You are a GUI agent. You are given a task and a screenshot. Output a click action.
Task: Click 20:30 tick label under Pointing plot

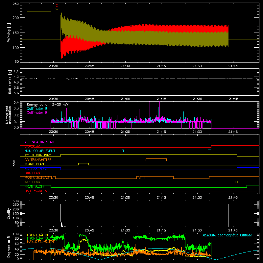pos(53,66)
